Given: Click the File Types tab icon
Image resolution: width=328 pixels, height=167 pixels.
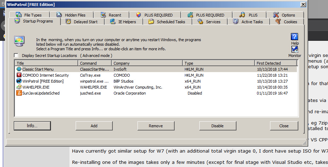Looking at the screenshot, I should click(x=18, y=14).
